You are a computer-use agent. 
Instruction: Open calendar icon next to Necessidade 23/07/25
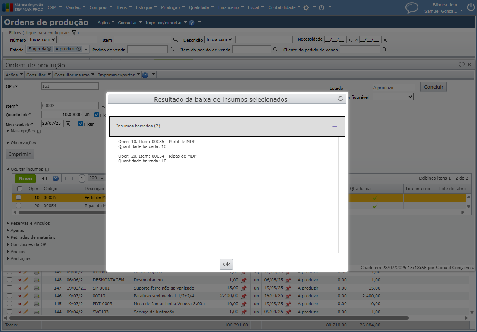click(x=68, y=124)
